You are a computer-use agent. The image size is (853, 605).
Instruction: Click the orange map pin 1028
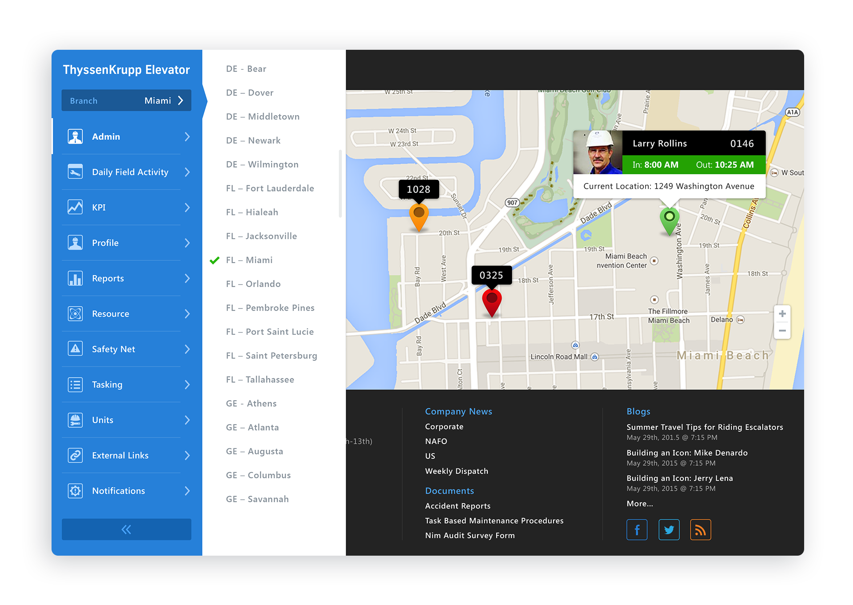pos(419,218)
